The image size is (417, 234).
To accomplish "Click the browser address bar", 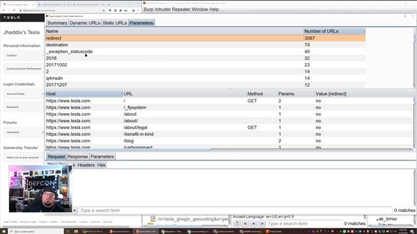I will [61, 10].
